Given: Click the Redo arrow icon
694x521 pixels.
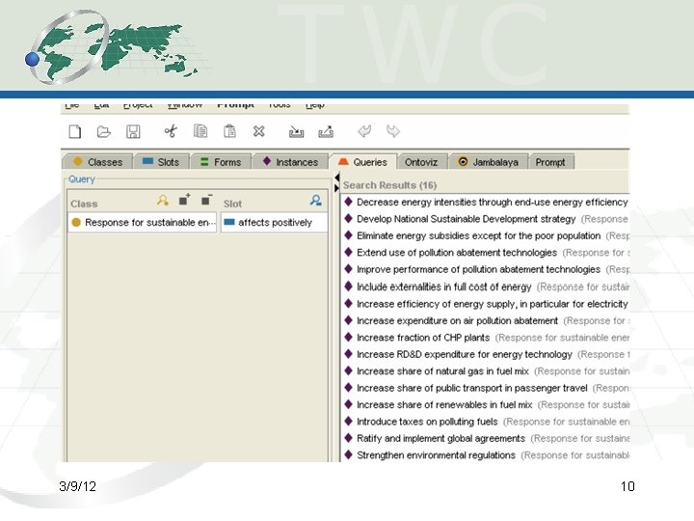Looking at the screenshot, I should point(393,131).
